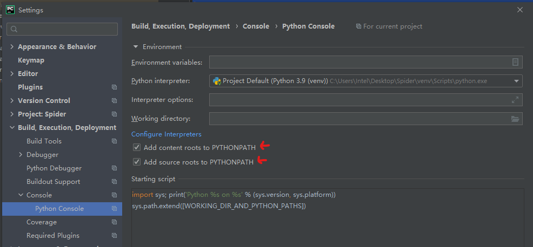Expand the Debugger tree node
This screenshot has height=247, width=533.
click(21, 155)
